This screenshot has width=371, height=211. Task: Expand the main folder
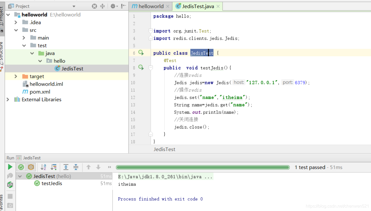click(24, 38)
